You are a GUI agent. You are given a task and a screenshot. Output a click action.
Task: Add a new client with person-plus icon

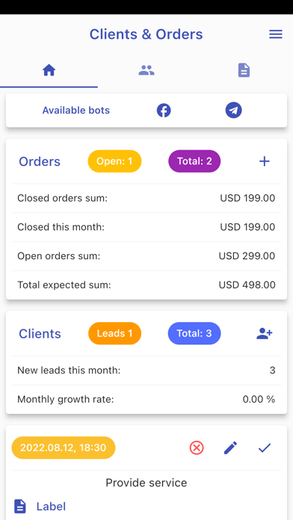tap(265, 334)
